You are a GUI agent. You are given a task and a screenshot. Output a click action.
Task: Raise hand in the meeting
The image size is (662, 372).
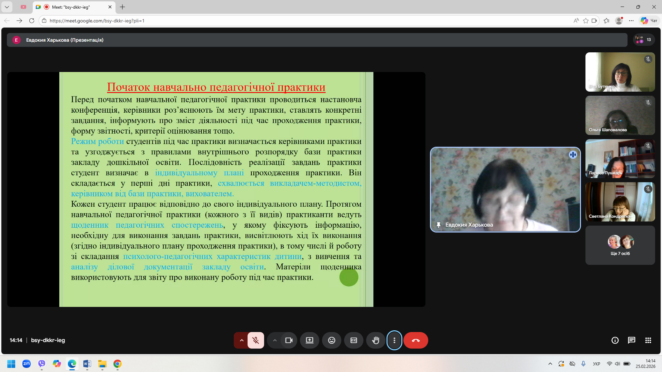[375, 340]
